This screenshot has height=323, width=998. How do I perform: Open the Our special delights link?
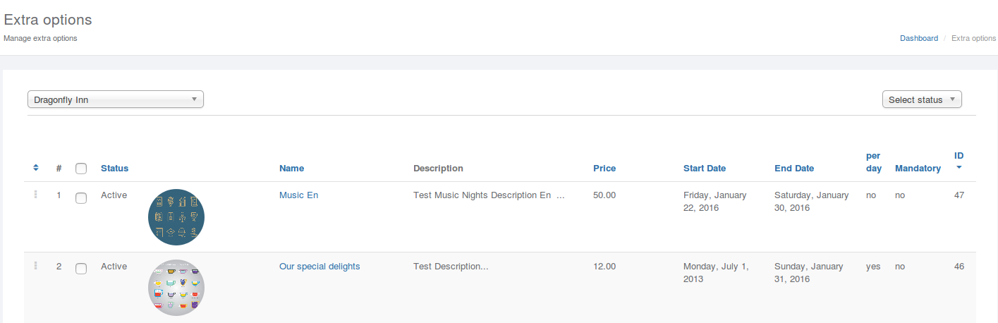(x=320, y=266)
